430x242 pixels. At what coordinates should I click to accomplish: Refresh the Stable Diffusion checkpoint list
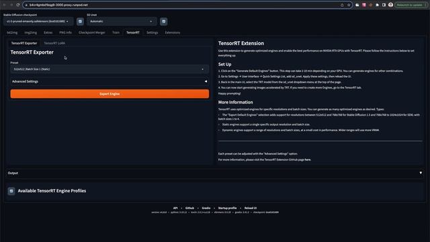tap(80, 22)
